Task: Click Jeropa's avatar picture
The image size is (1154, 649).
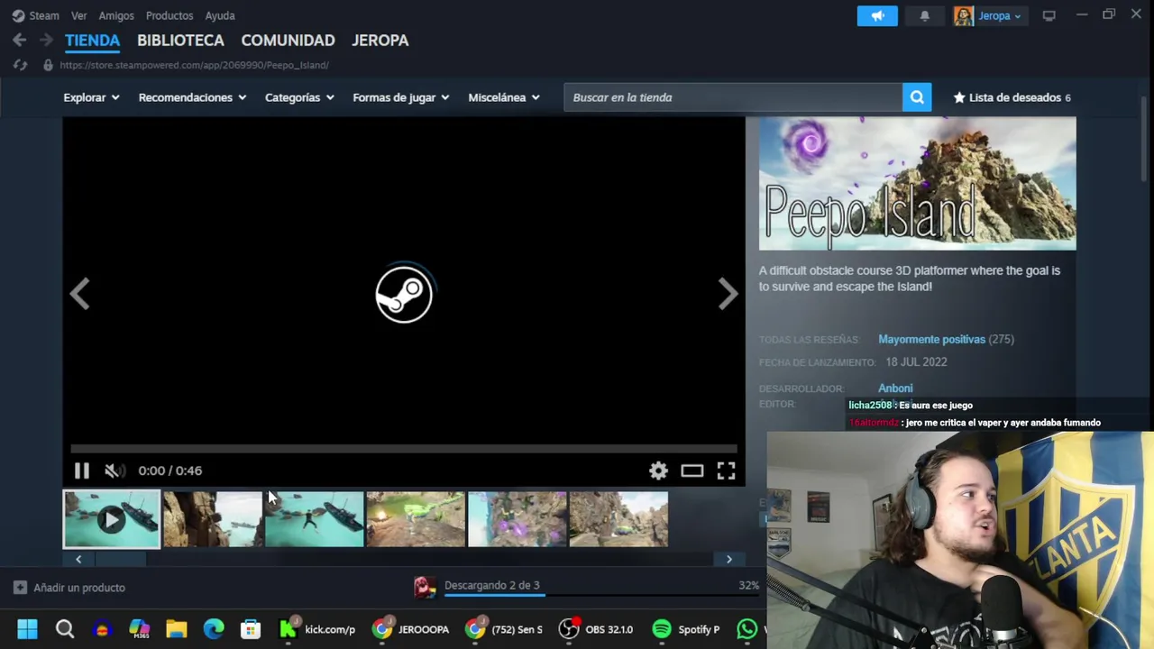Action: 964,16
